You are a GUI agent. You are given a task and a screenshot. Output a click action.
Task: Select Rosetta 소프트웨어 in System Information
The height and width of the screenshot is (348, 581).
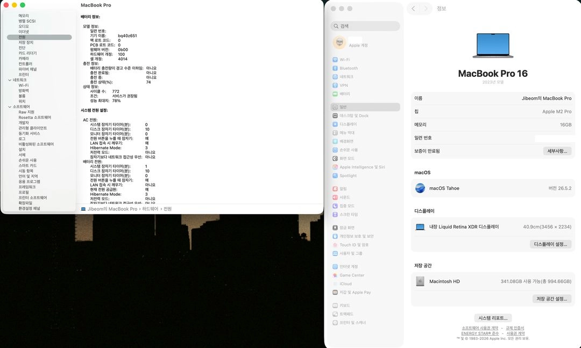point(35,117)
